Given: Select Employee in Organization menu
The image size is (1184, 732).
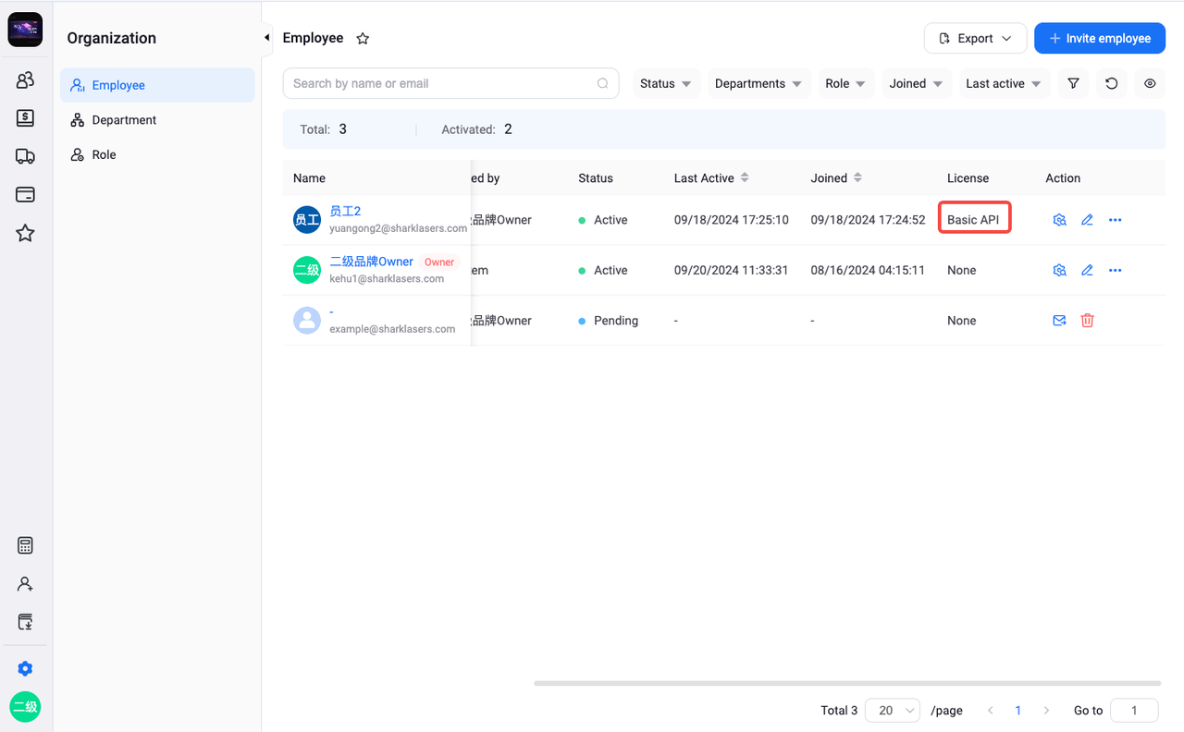Looking at the screenshot, I should [x=157, y=85].
